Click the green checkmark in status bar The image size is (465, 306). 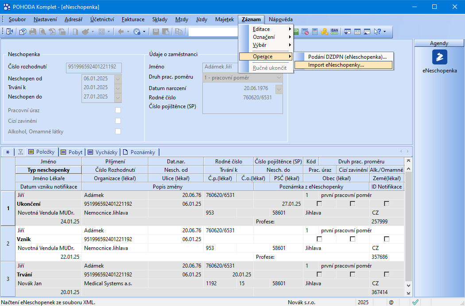point(415,302)
